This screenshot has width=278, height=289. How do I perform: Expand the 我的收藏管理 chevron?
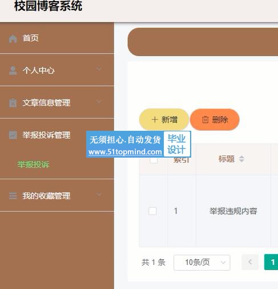pos(99,194)
